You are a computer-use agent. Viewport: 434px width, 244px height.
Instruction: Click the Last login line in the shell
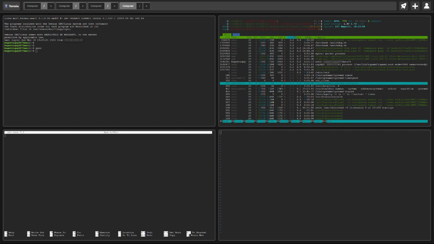point(44,40)
